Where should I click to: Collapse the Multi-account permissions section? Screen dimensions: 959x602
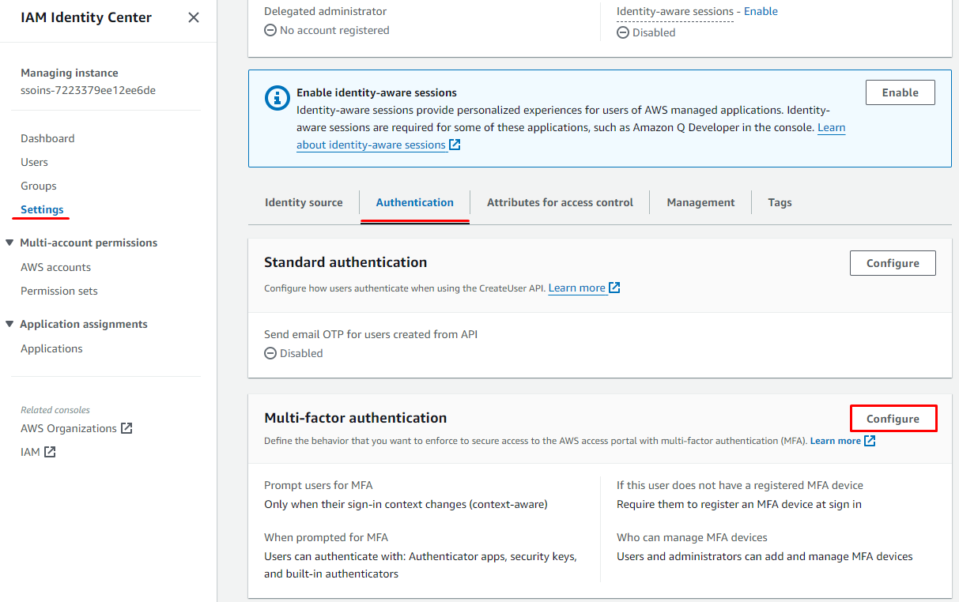click(9, 243)
